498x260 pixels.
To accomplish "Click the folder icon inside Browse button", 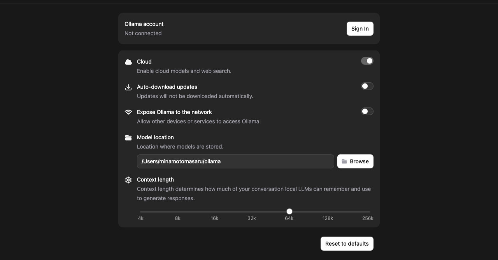I will pyautogui.click(x=344, y=161).
